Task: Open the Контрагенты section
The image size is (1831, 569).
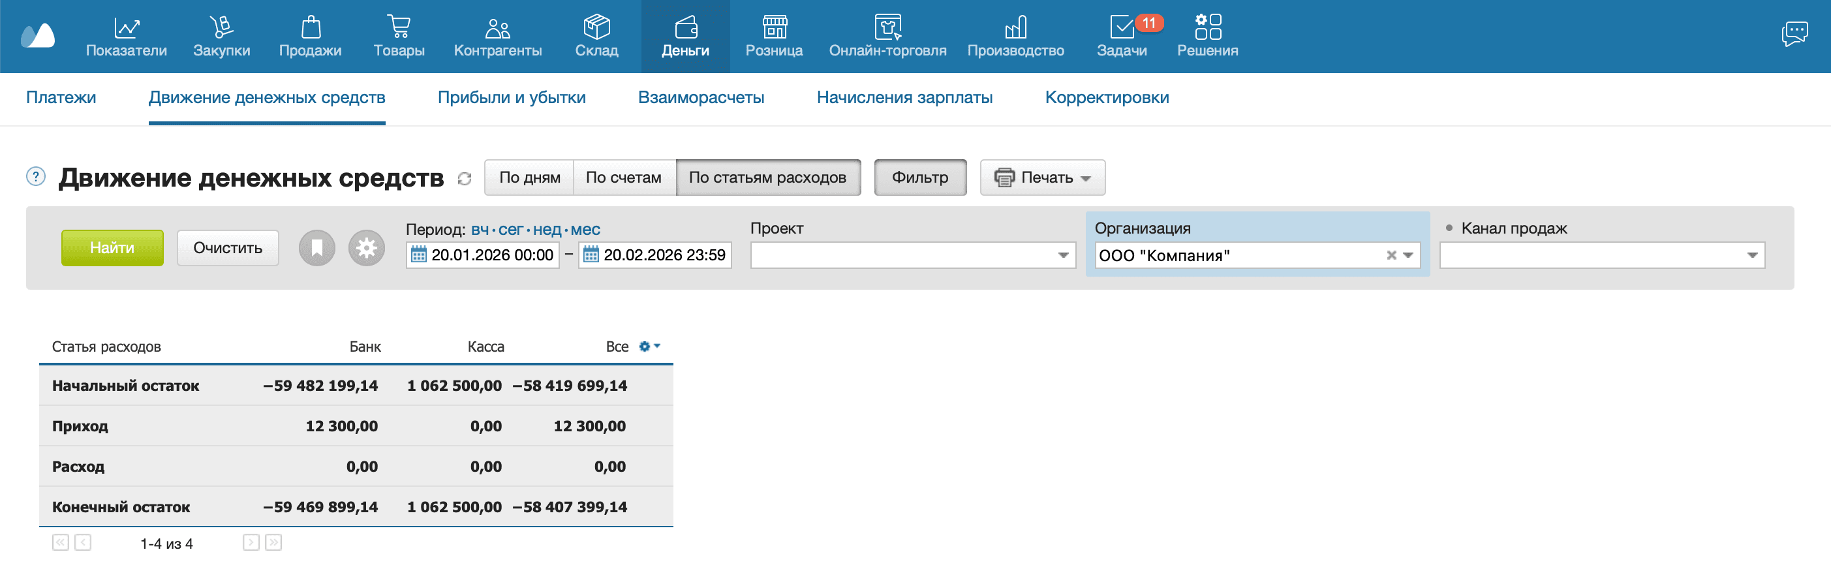Action: point(497,37)
